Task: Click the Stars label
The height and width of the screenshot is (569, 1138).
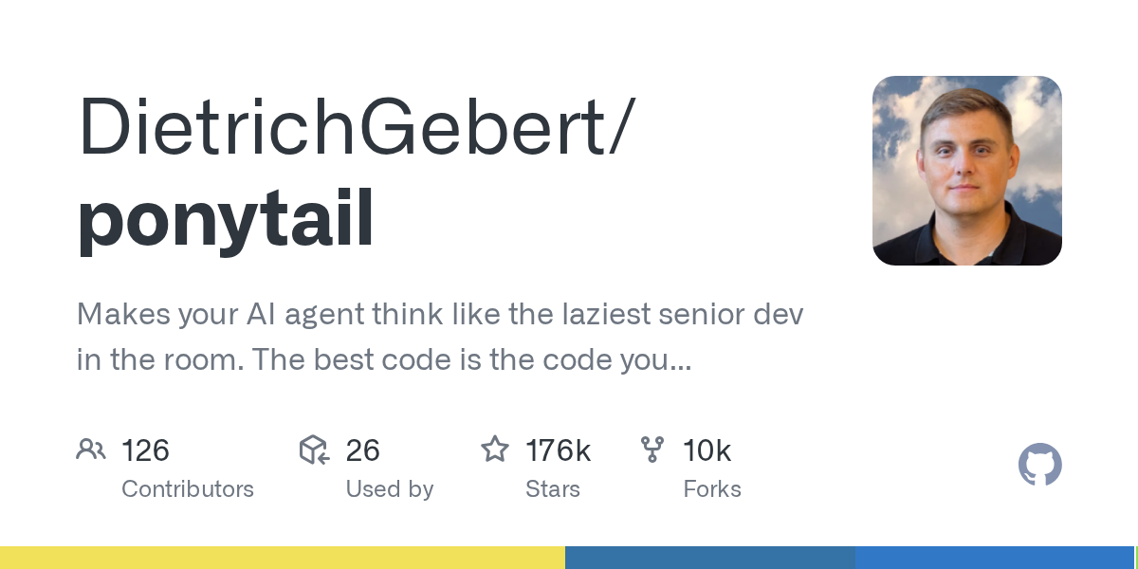Action: tap(553, 489)
